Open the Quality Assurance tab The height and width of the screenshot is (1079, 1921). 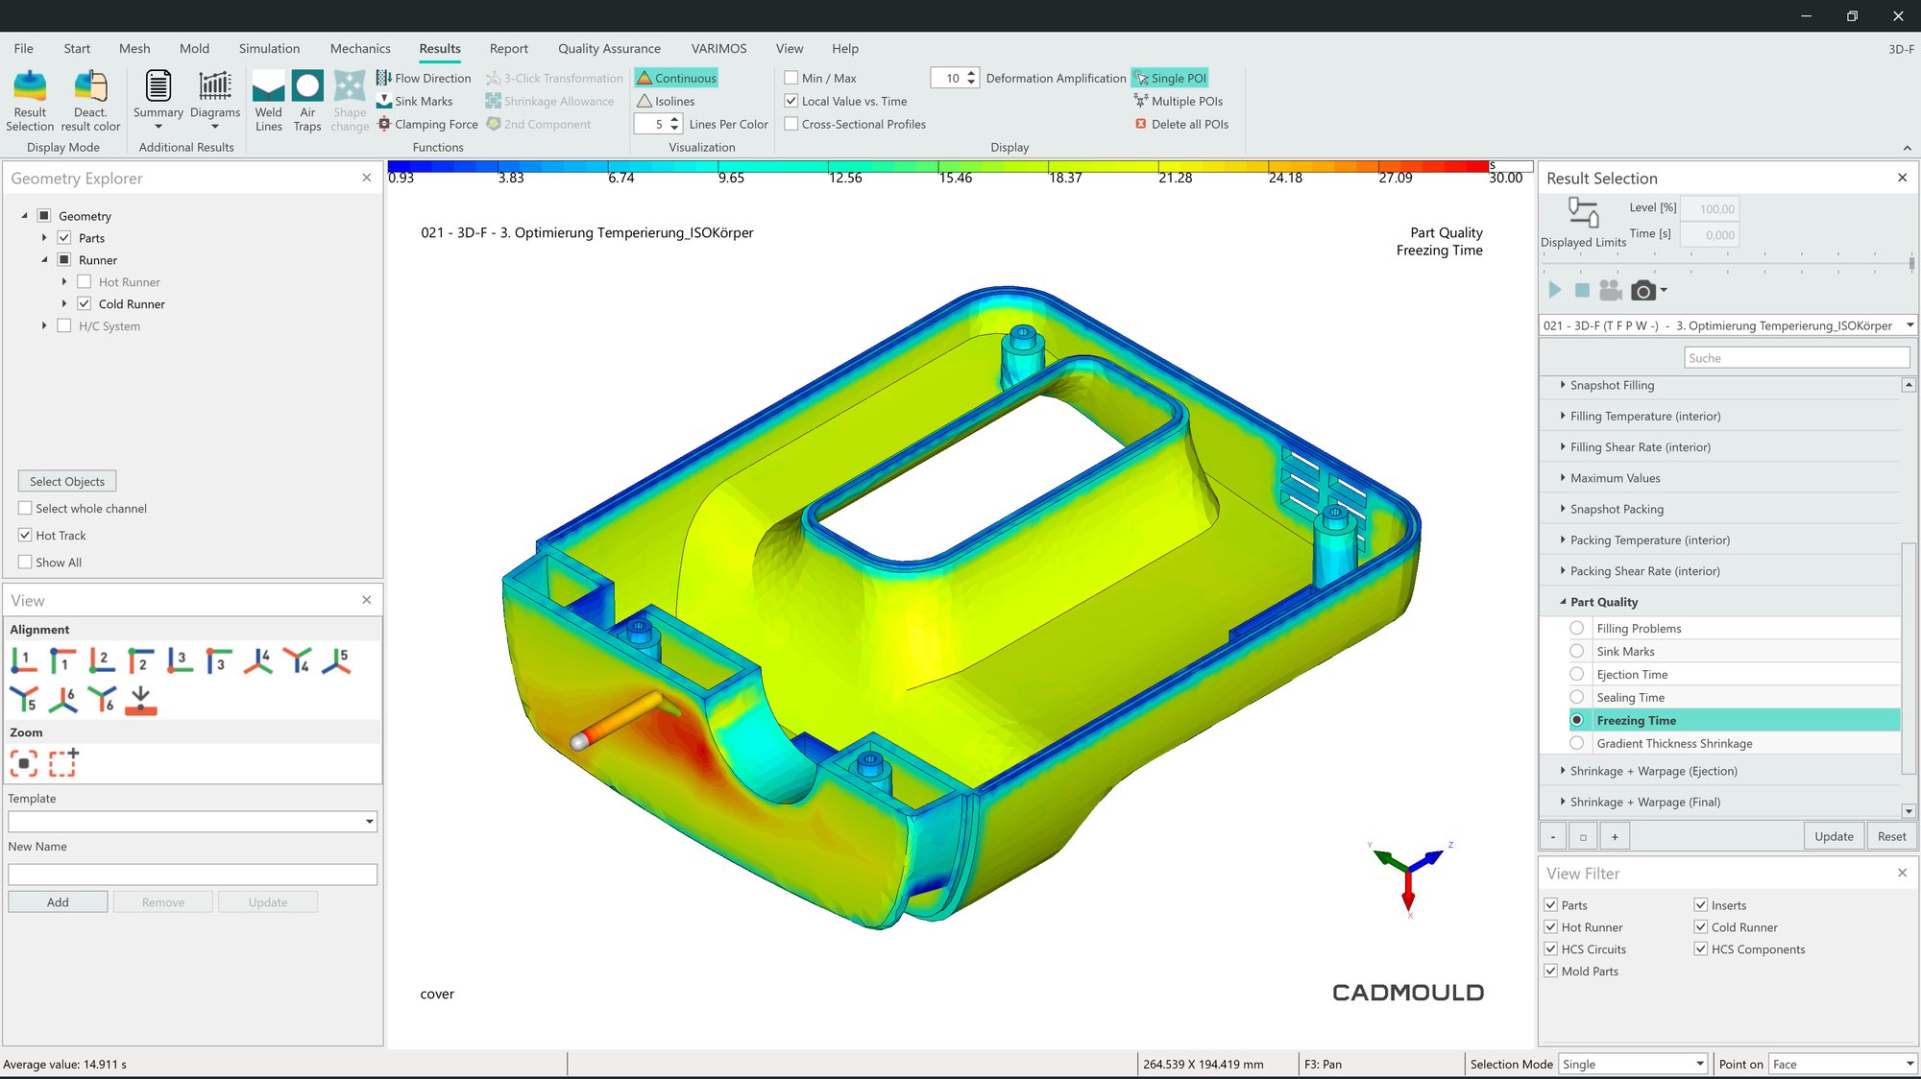tap(609, 48)
